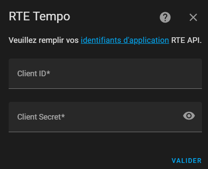The image size is (208, 169).
Task: Focus the Client Secret input field
Action: coord(105,117)
